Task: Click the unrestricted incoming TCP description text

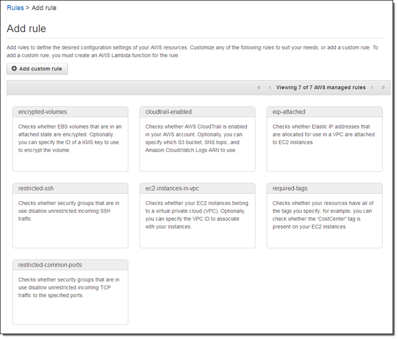Action: pyautogui.click(x=69, y=287)
